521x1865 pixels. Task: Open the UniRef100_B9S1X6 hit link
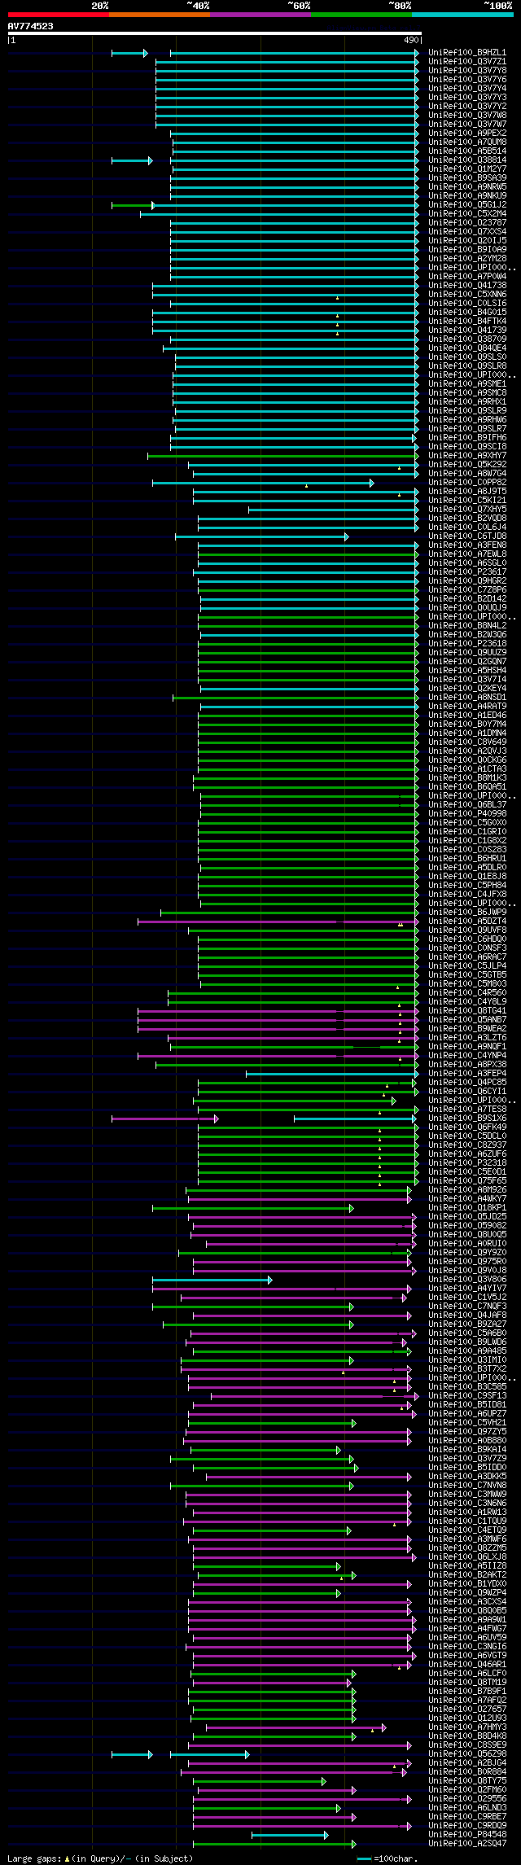point(467,1119)
